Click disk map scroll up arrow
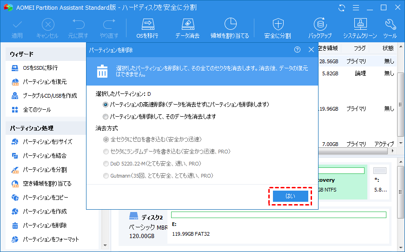The image size is (405, 252). [401, 162]
